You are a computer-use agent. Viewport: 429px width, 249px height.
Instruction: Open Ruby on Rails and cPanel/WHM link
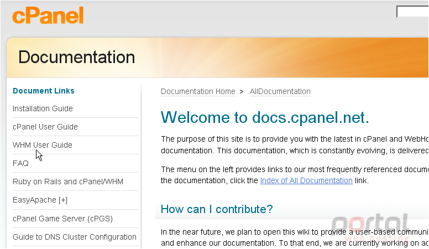(x=68, y=181)
